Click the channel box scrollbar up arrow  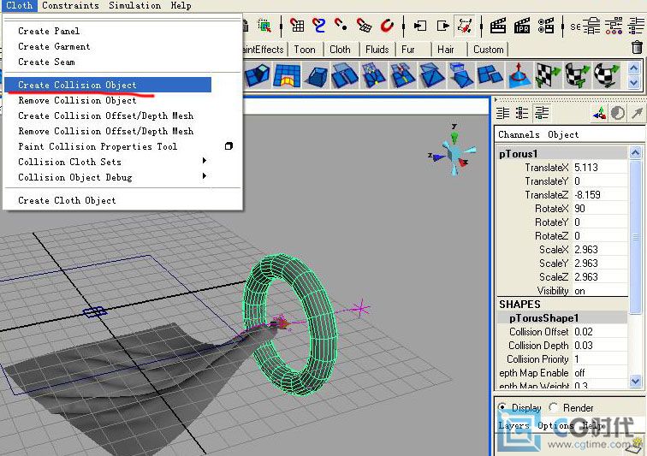pyautogui.click(x=635, y=152)
